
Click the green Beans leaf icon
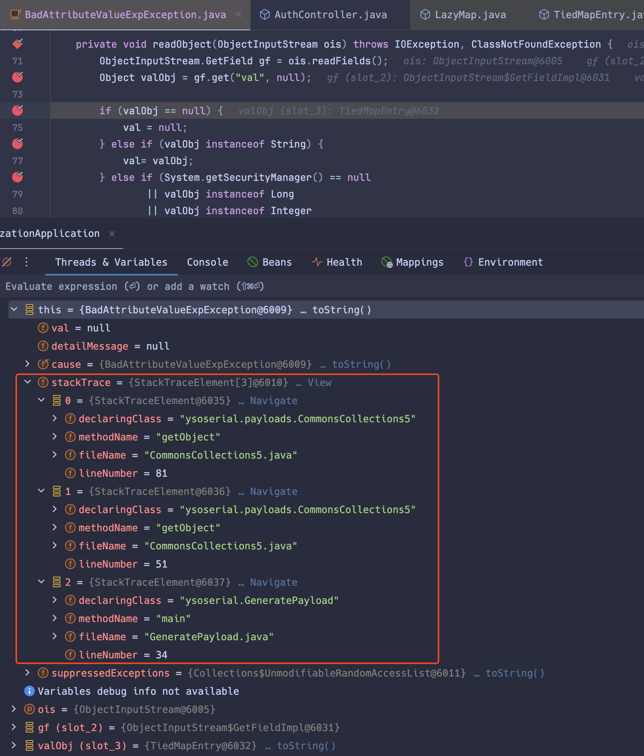coord(252,262)
